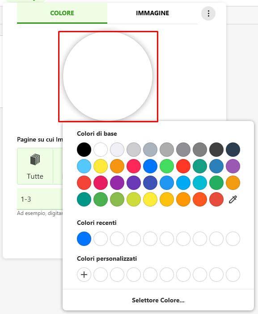Select the recent blue color swatch
This screenshot has height=314, width=258.
84,239
